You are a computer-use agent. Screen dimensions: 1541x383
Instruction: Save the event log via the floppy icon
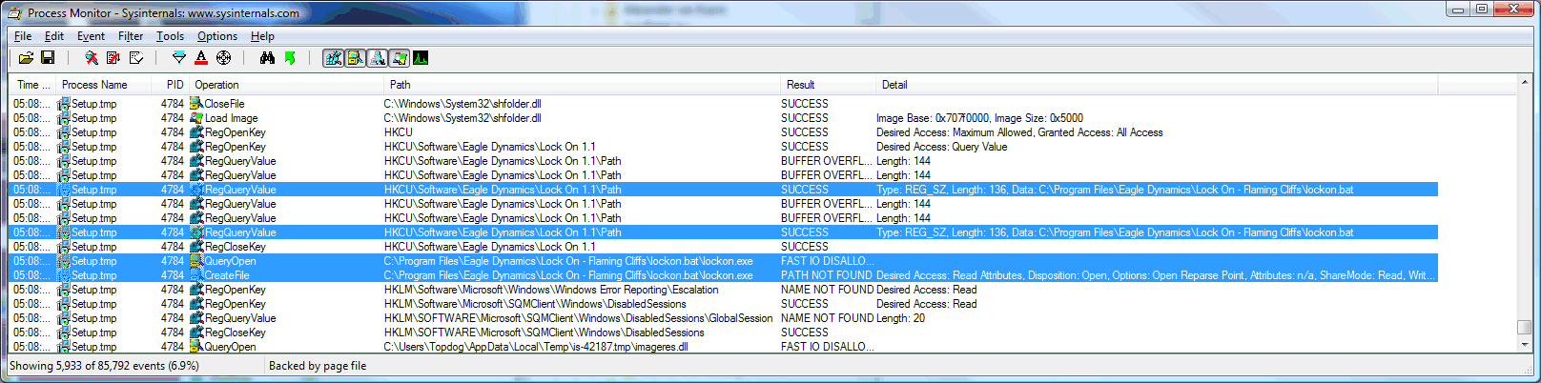tap(47, 58)
